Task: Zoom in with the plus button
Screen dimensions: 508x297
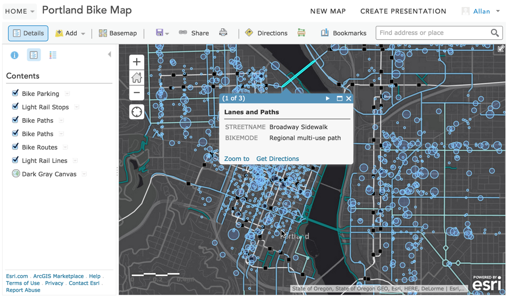Action: [137, 62]
